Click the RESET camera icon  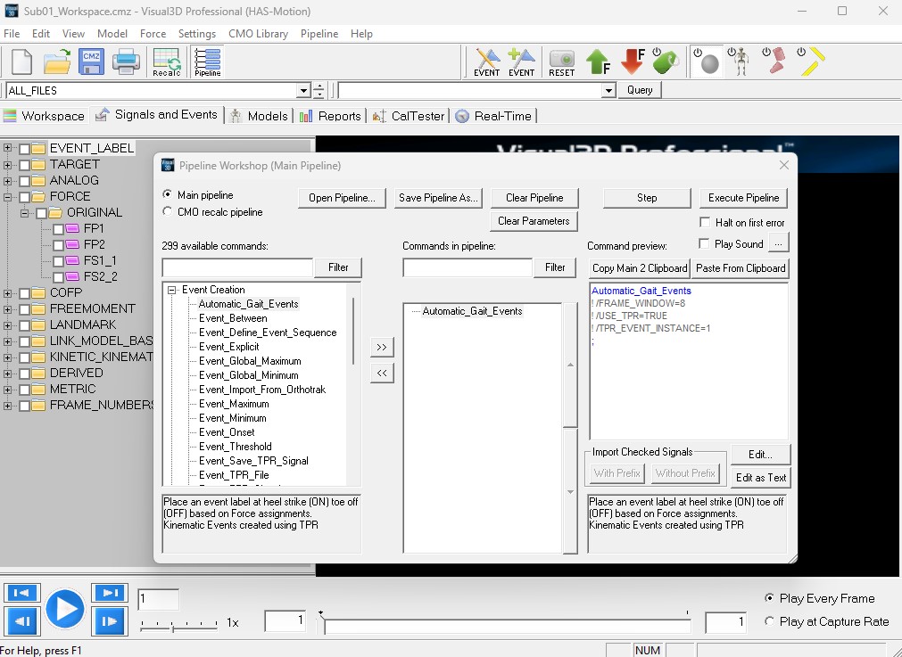[561, 62]
